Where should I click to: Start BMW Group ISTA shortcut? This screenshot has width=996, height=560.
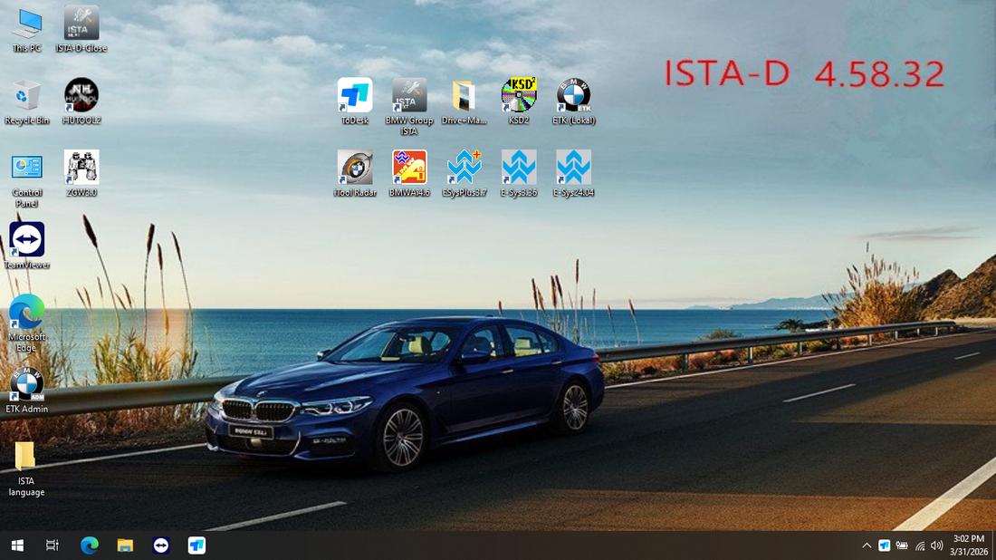pyautogui.click(x=409, y=108)
